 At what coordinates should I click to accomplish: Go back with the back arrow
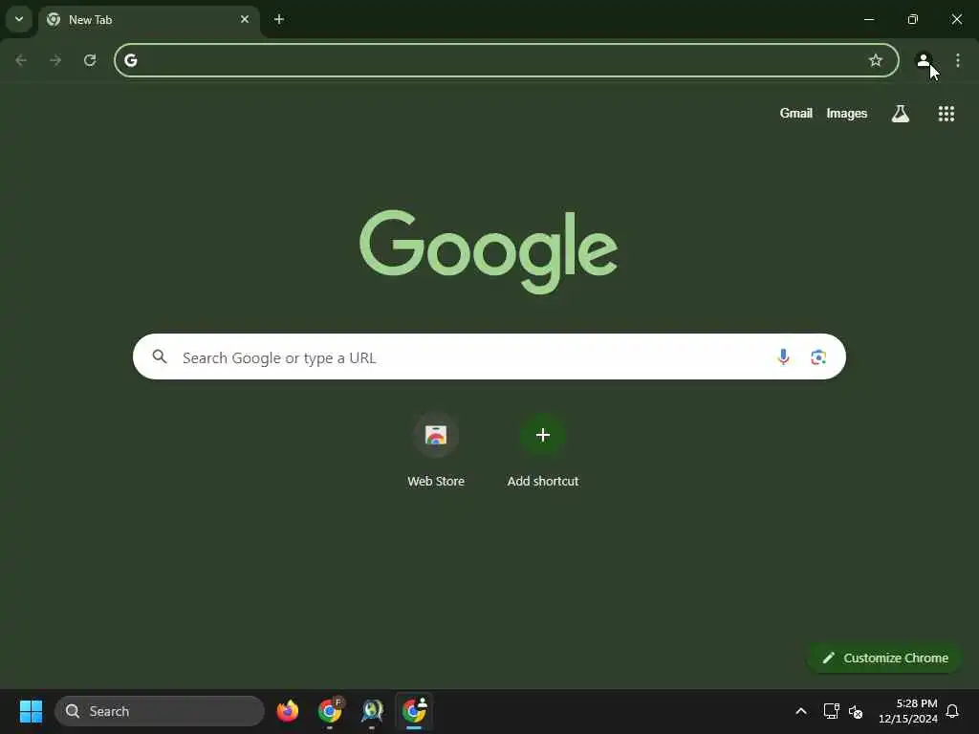tap(21, 60)
